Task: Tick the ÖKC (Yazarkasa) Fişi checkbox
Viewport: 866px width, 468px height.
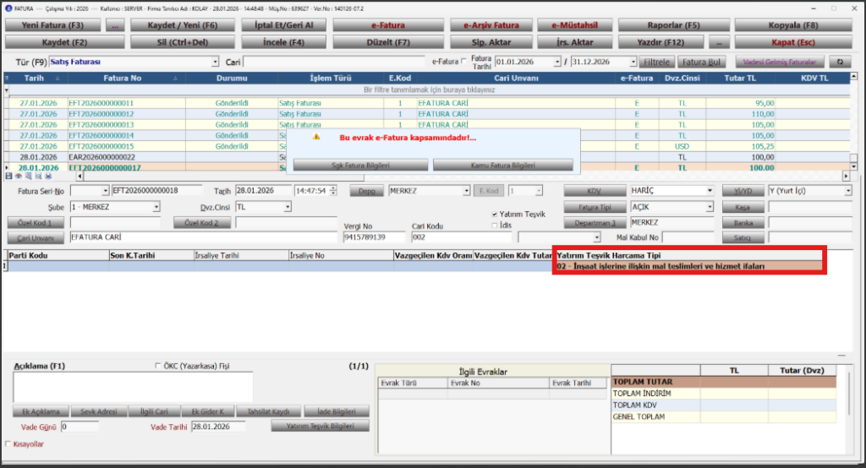Action: 158,365
